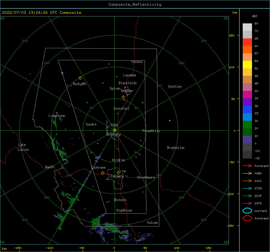Click the Sundre label
Image resolution: width=270 pixels, height=252 pixels.
tap(91, 124)
